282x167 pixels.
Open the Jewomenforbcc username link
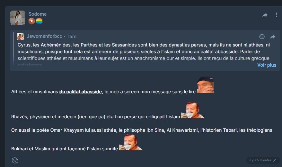[44, 36]
